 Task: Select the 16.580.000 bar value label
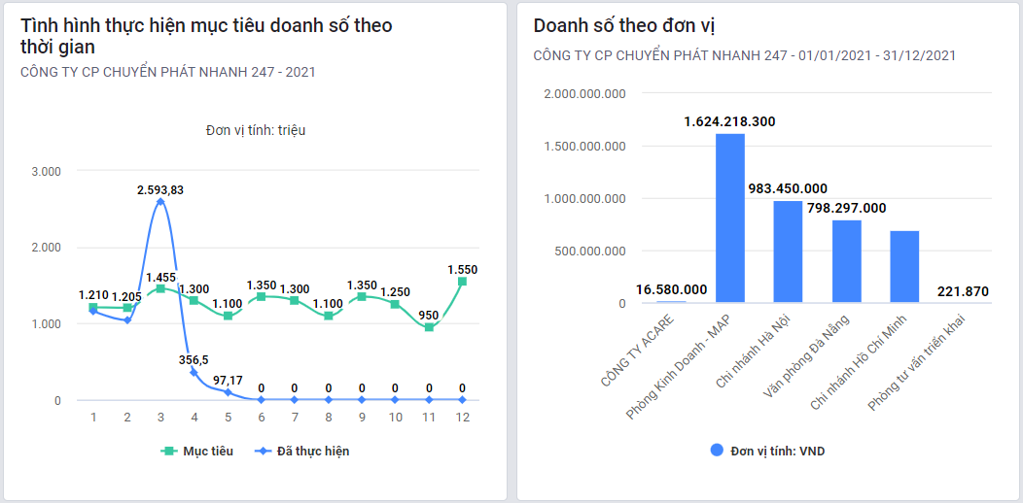pos(671,290)
